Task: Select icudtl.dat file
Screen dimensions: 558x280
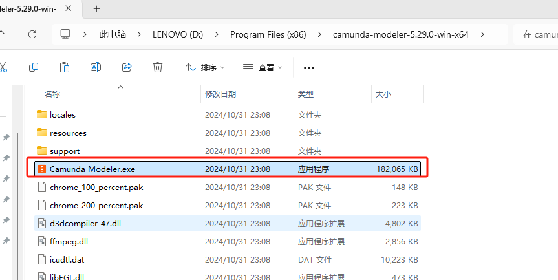Action: click(x=228, y=260)
